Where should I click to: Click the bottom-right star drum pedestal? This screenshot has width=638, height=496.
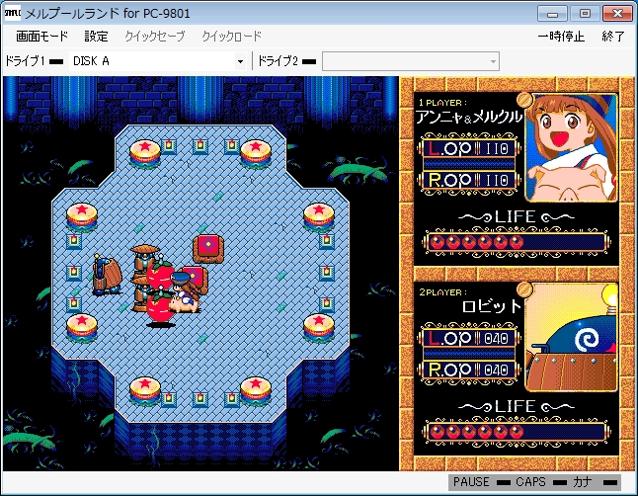pos(256,391)
